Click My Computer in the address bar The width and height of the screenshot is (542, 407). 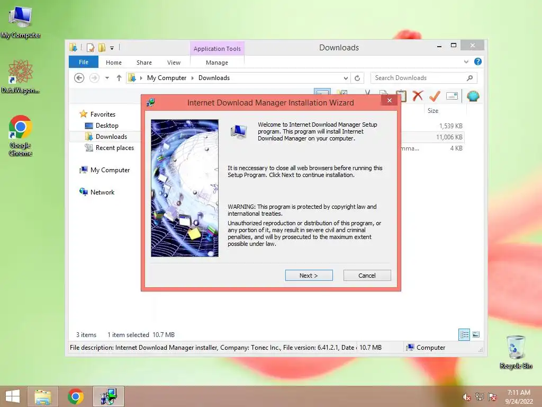click(167, 78)
